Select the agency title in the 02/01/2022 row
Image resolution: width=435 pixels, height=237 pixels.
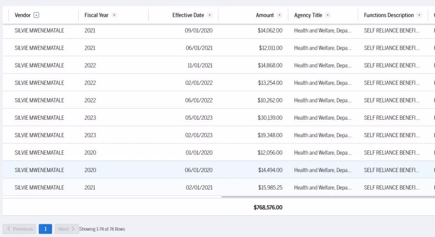pos(322,83)
